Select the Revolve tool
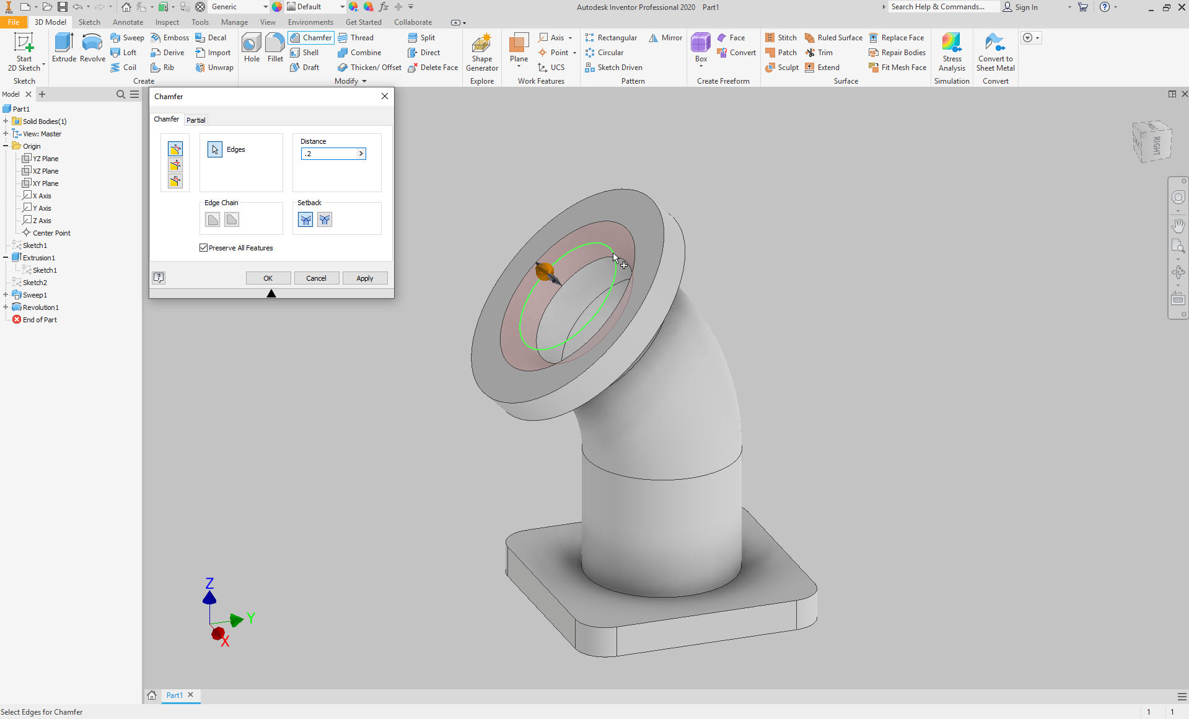The height and width of the screenshot is (719, 1189). click(92, 48)
